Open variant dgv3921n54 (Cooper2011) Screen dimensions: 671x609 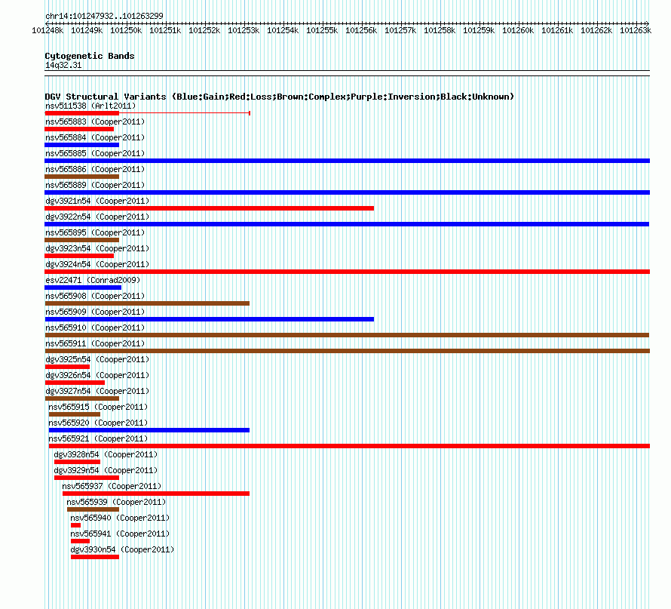pyautogui.click(x=97, y=201)
